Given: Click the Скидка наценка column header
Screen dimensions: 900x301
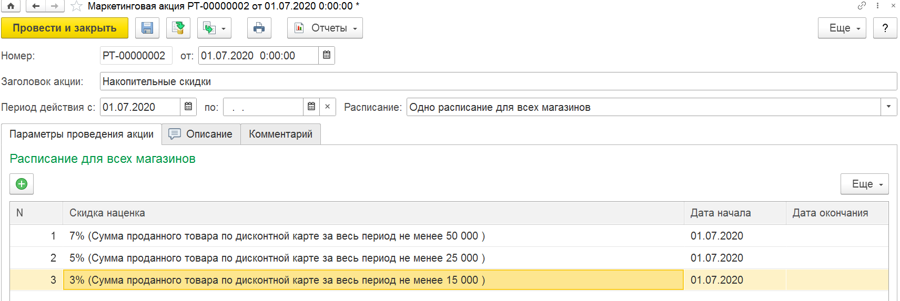Looking at the screenshot, I should (373, 213).
